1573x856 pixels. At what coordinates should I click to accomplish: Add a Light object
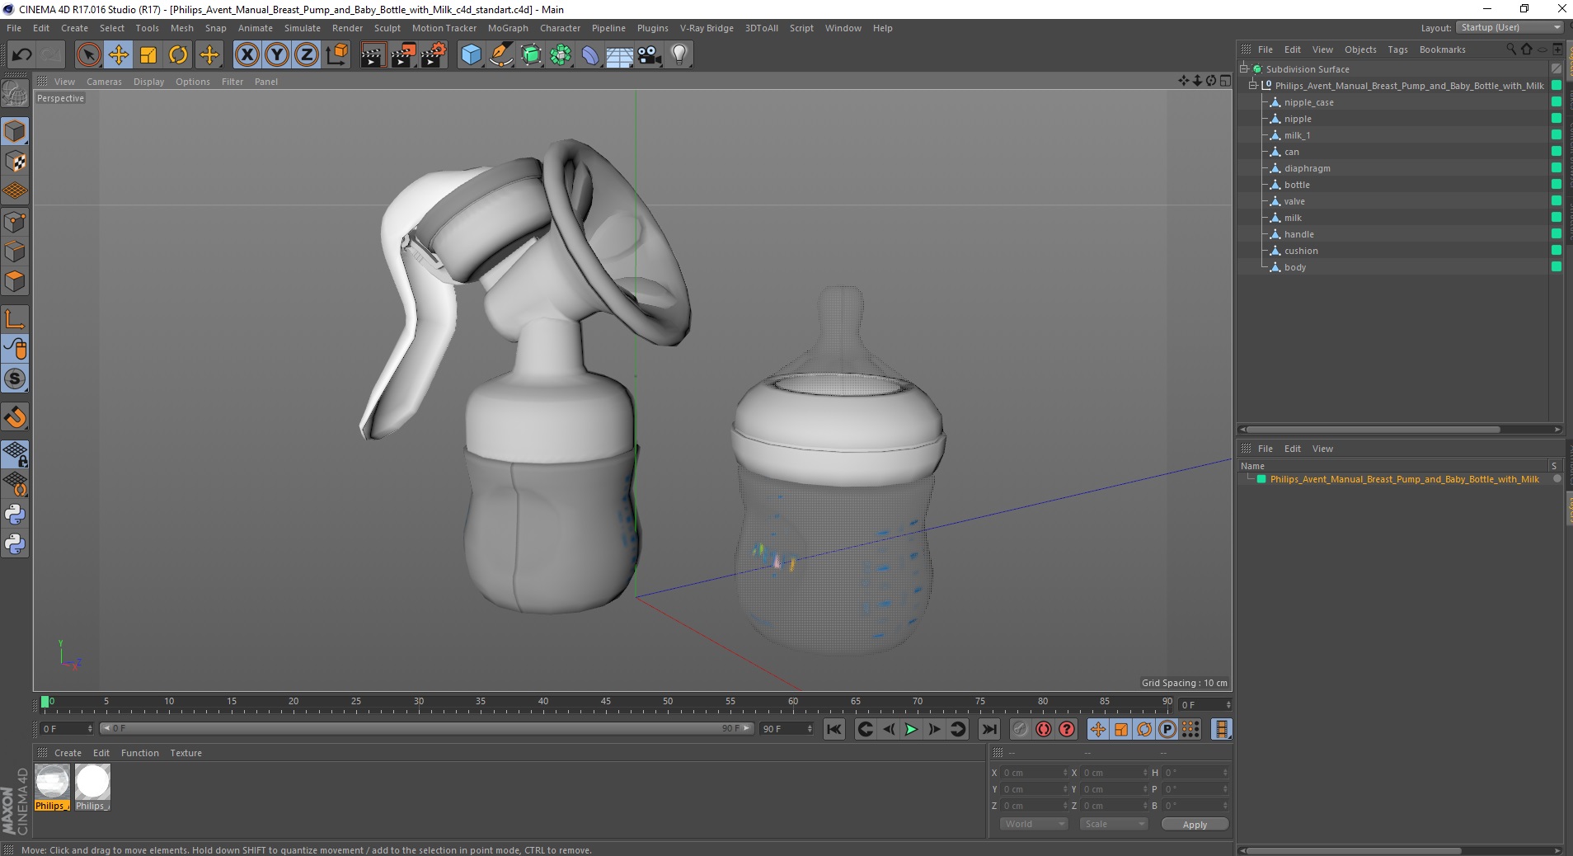[679, 55]
